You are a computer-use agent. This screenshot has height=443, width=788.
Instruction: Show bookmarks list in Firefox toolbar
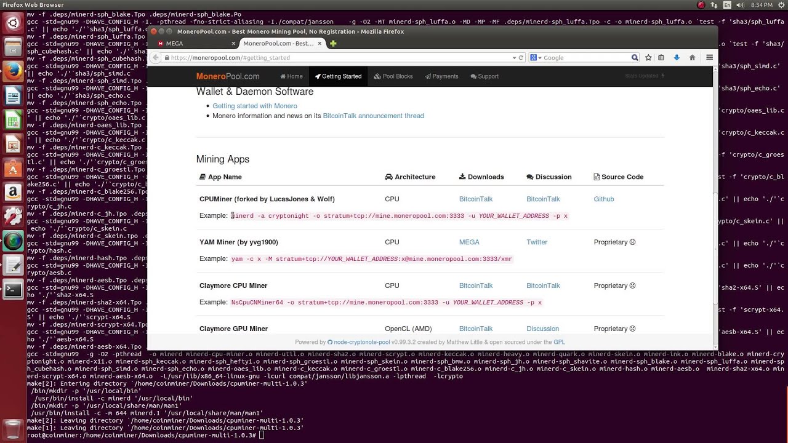click(661, 57)
